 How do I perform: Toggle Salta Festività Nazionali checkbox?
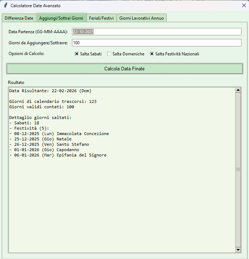pyautogui.click(x=152, y=54)
